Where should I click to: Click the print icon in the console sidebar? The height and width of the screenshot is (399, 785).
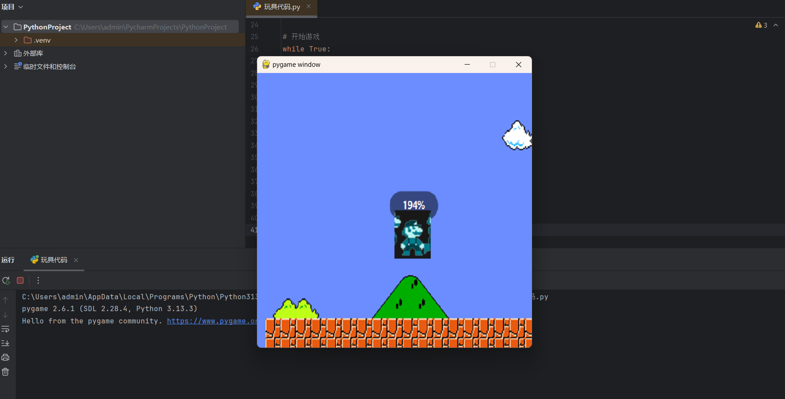[5, 357]
